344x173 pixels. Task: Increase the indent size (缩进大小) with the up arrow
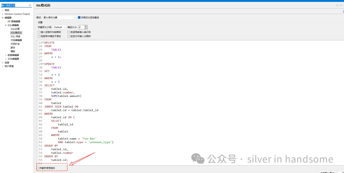86,26
